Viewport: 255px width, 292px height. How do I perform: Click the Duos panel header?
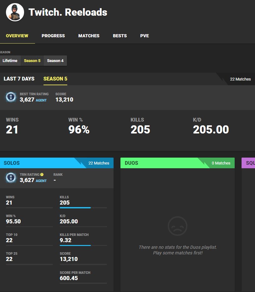pyautogui.click(x=177, y=163)
